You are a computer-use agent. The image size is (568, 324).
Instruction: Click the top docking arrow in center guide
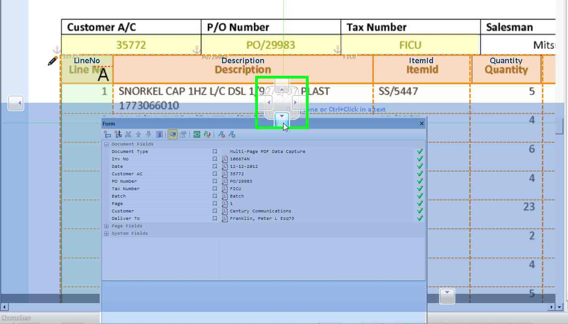pos(282,87)
